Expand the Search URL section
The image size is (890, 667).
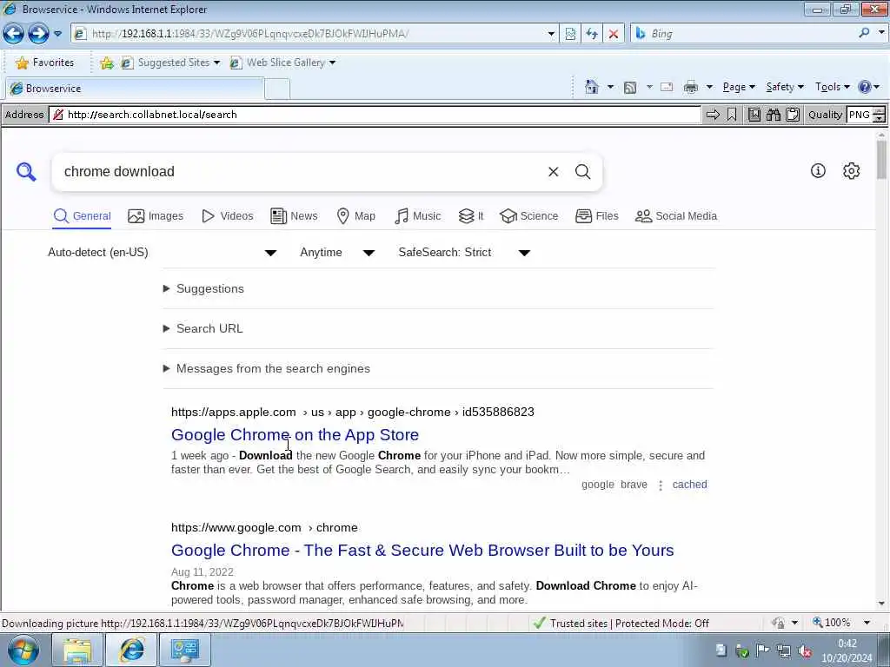[x=203, y=328]
